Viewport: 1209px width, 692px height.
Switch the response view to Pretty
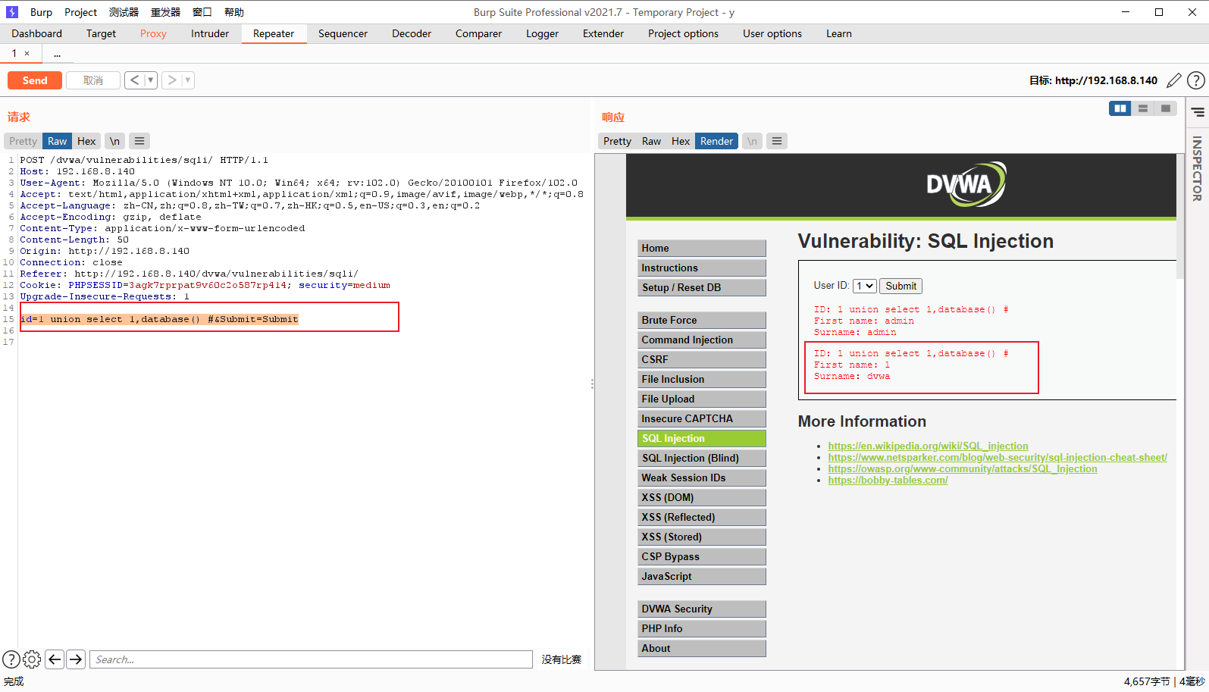617,141
